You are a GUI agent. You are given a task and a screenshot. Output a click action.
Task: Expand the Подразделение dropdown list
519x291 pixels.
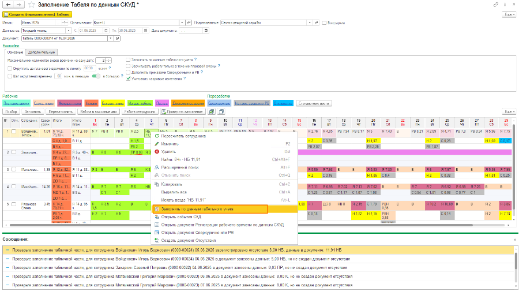click(x=310, y=23)
